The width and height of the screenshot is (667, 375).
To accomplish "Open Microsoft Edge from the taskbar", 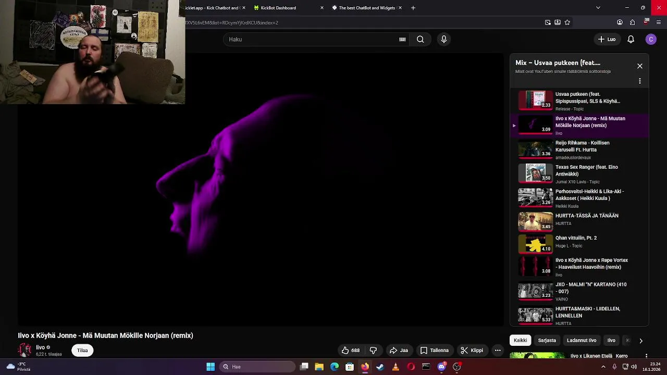I will [x=335, y=367].
